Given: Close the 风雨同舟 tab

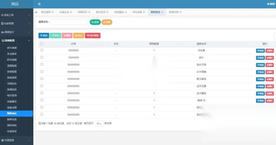Looking at the screenshot, I should (89, 12).
